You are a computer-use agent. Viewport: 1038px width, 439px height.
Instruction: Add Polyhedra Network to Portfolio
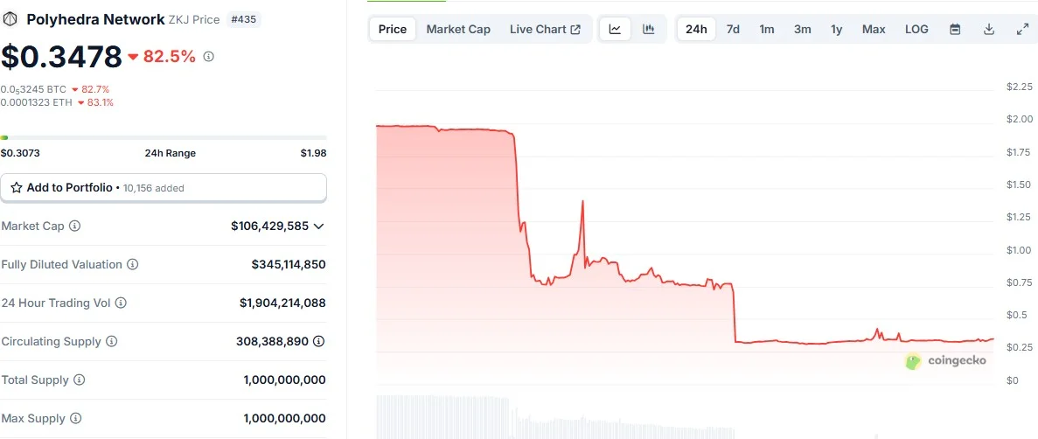[163, 187]
